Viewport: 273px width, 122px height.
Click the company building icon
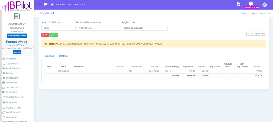click(x=17, y=16)
